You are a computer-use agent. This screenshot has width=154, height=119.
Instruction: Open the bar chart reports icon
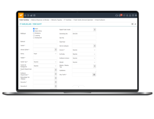[x=31, y=15]
